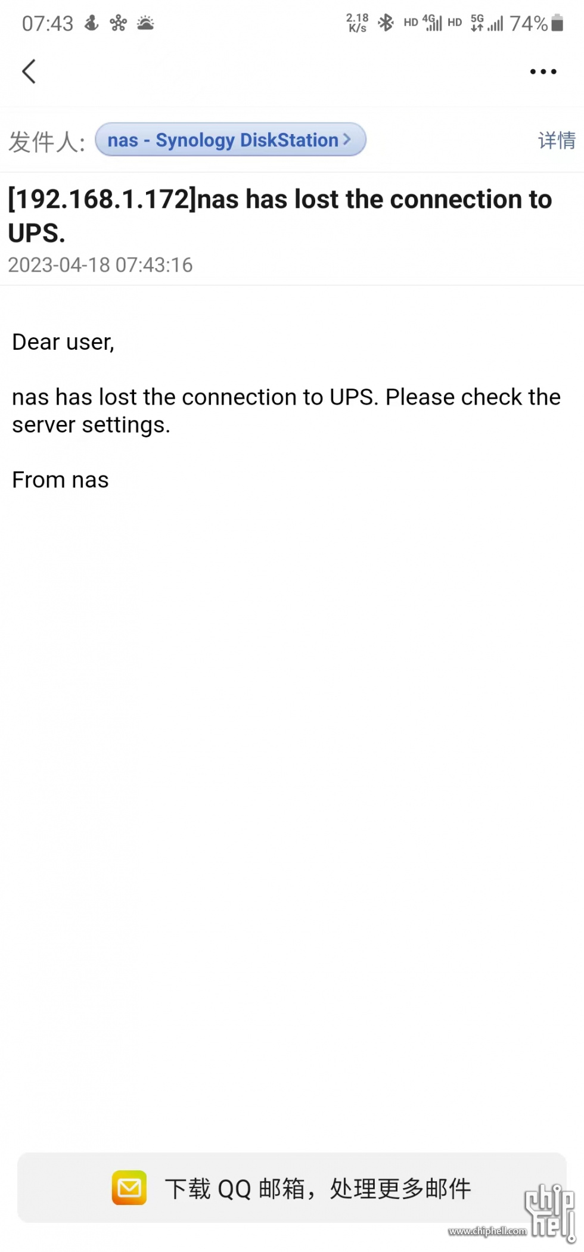The image size is (584, 1252).
Task: Open the three-dot more options menu
Action: coord(543,72)
